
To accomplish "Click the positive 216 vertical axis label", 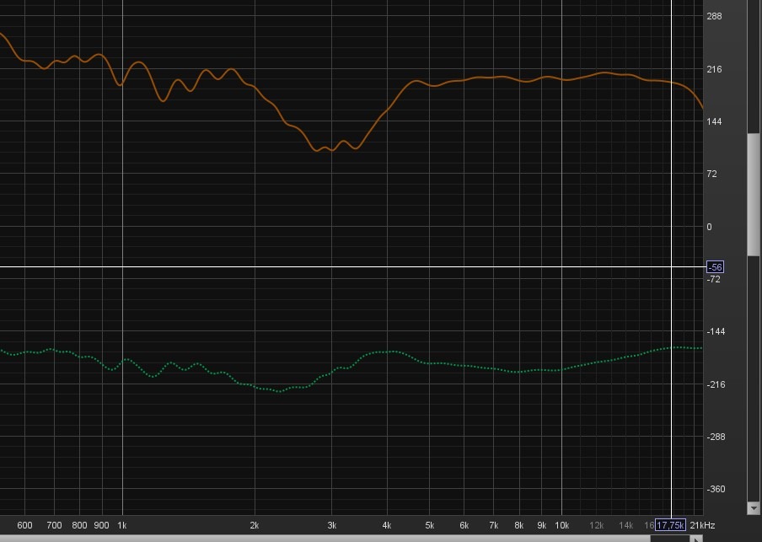I will [714, 69].
